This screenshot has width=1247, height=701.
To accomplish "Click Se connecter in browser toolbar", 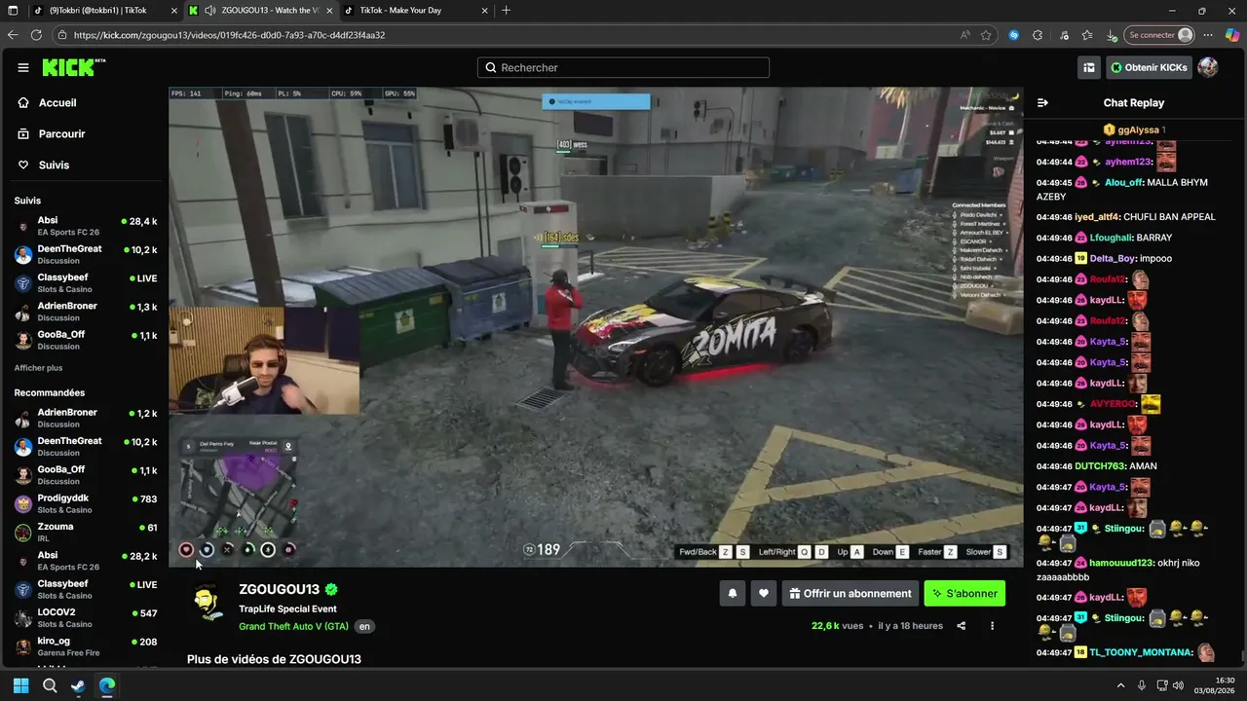I will click(1159, 35).
